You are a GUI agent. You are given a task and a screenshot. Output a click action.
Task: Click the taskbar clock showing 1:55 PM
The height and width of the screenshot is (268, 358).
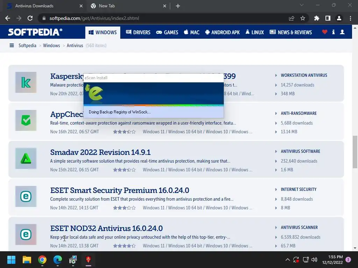coord(332,260)
